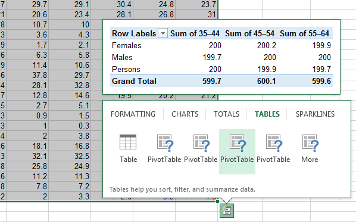Switch to the FORMATTING tab

pos(133,114)
